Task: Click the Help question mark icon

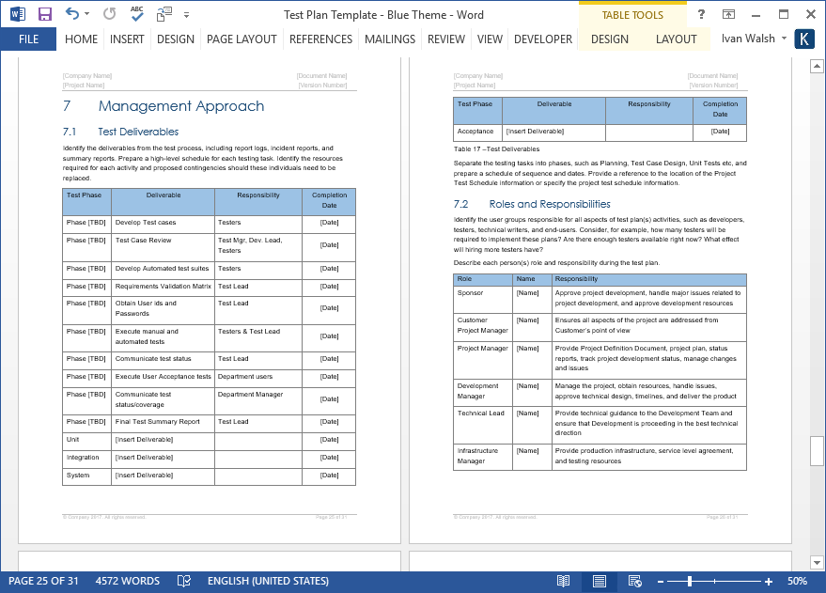Action: tap(701, 13)
